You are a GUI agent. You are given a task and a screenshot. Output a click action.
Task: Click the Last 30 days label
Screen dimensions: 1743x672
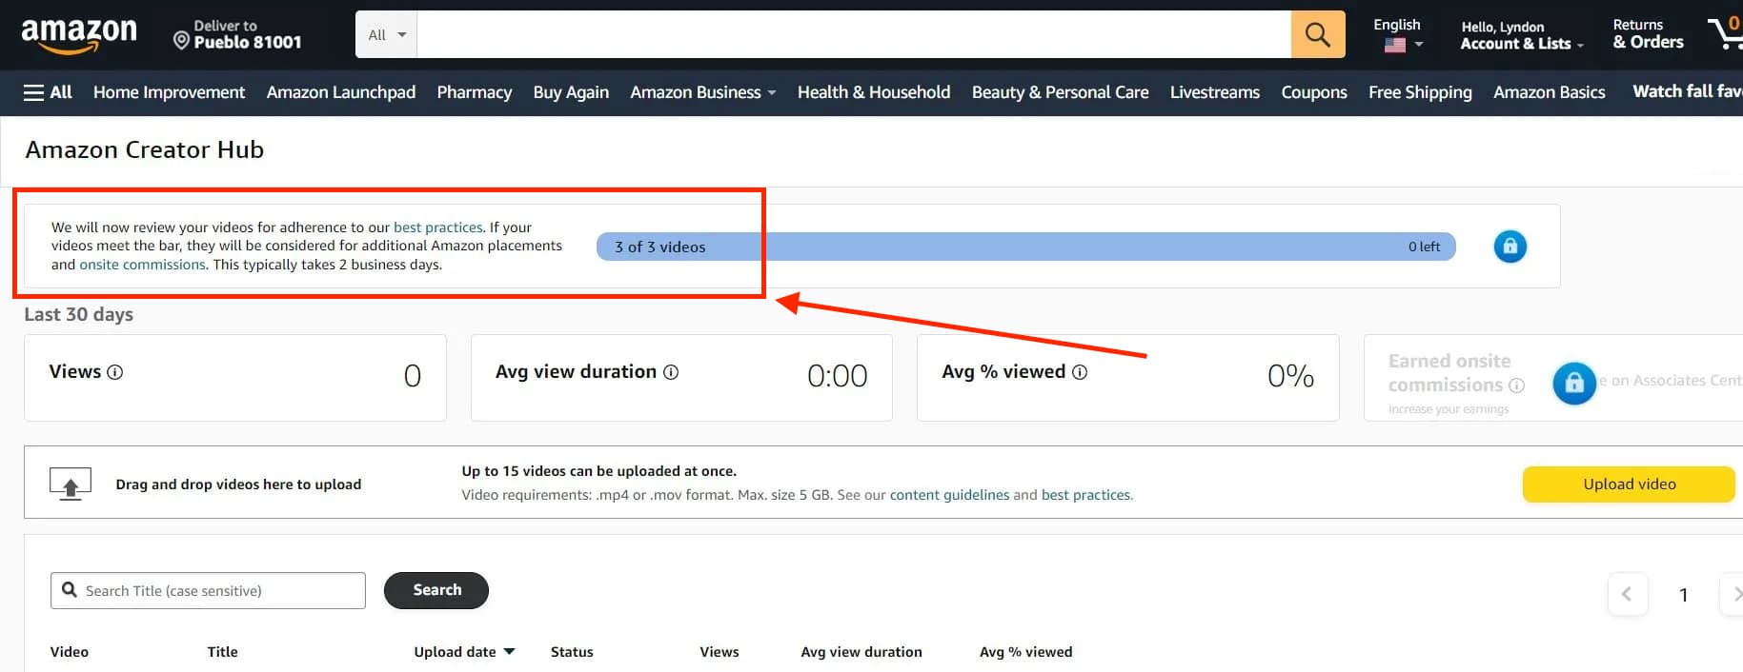coord(79,314)
